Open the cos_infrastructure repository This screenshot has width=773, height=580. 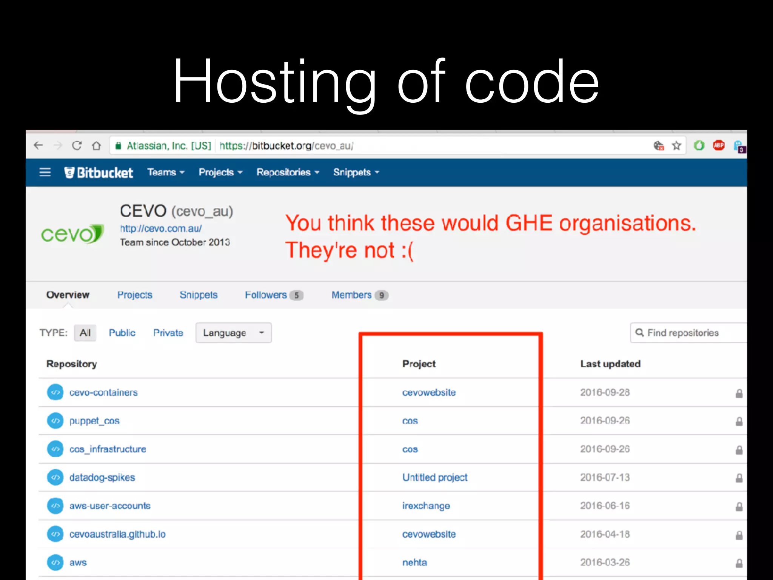(x=108, y=449)
